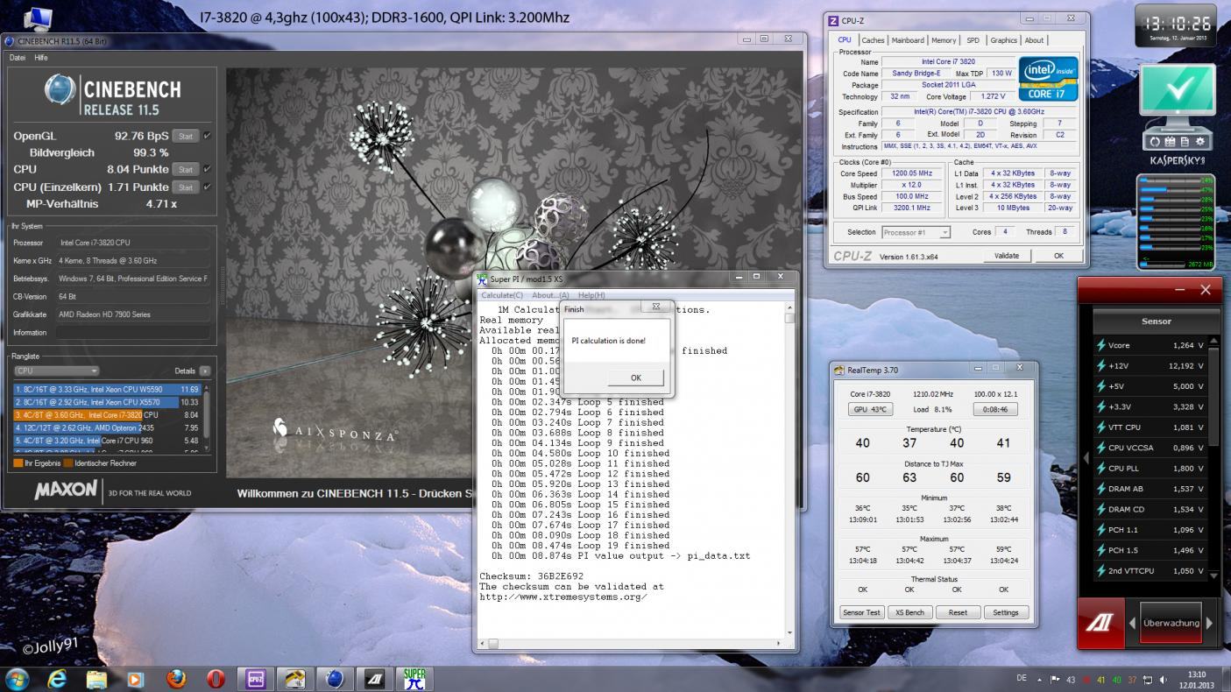Start the OpenGL benchmark
The image size is (1231, 692).
185,136
